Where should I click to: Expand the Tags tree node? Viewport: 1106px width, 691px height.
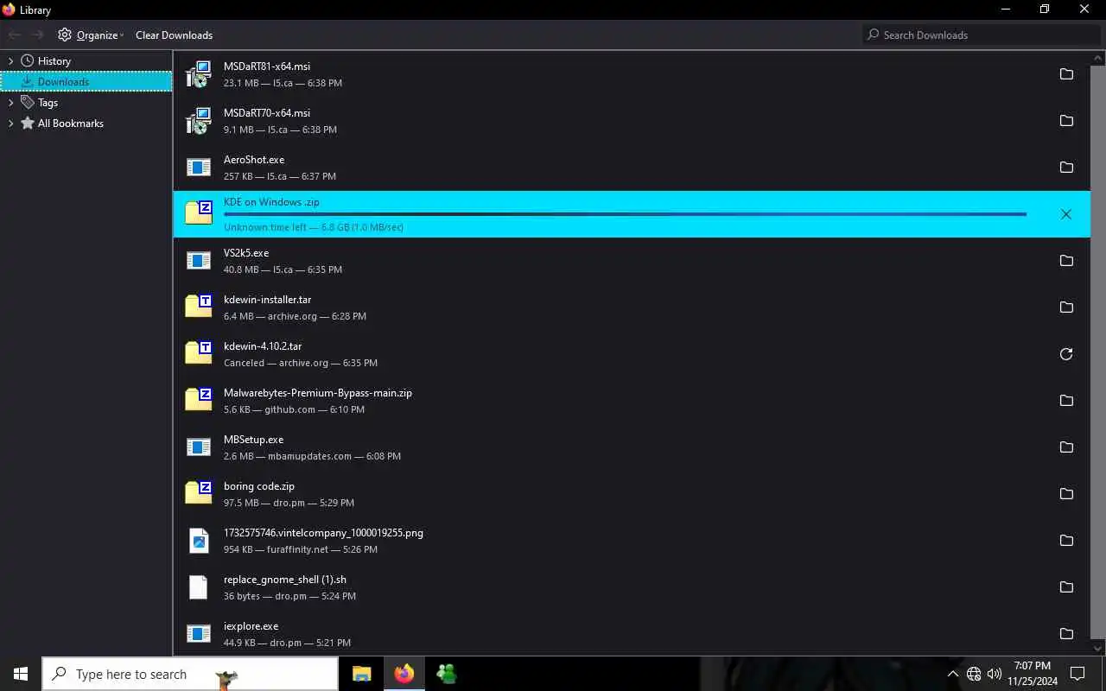point(10,103)
